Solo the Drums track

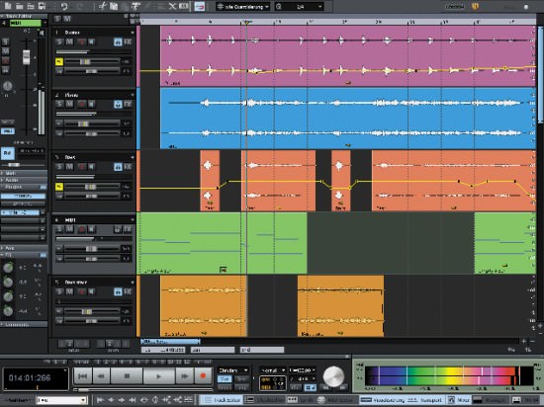59,42
